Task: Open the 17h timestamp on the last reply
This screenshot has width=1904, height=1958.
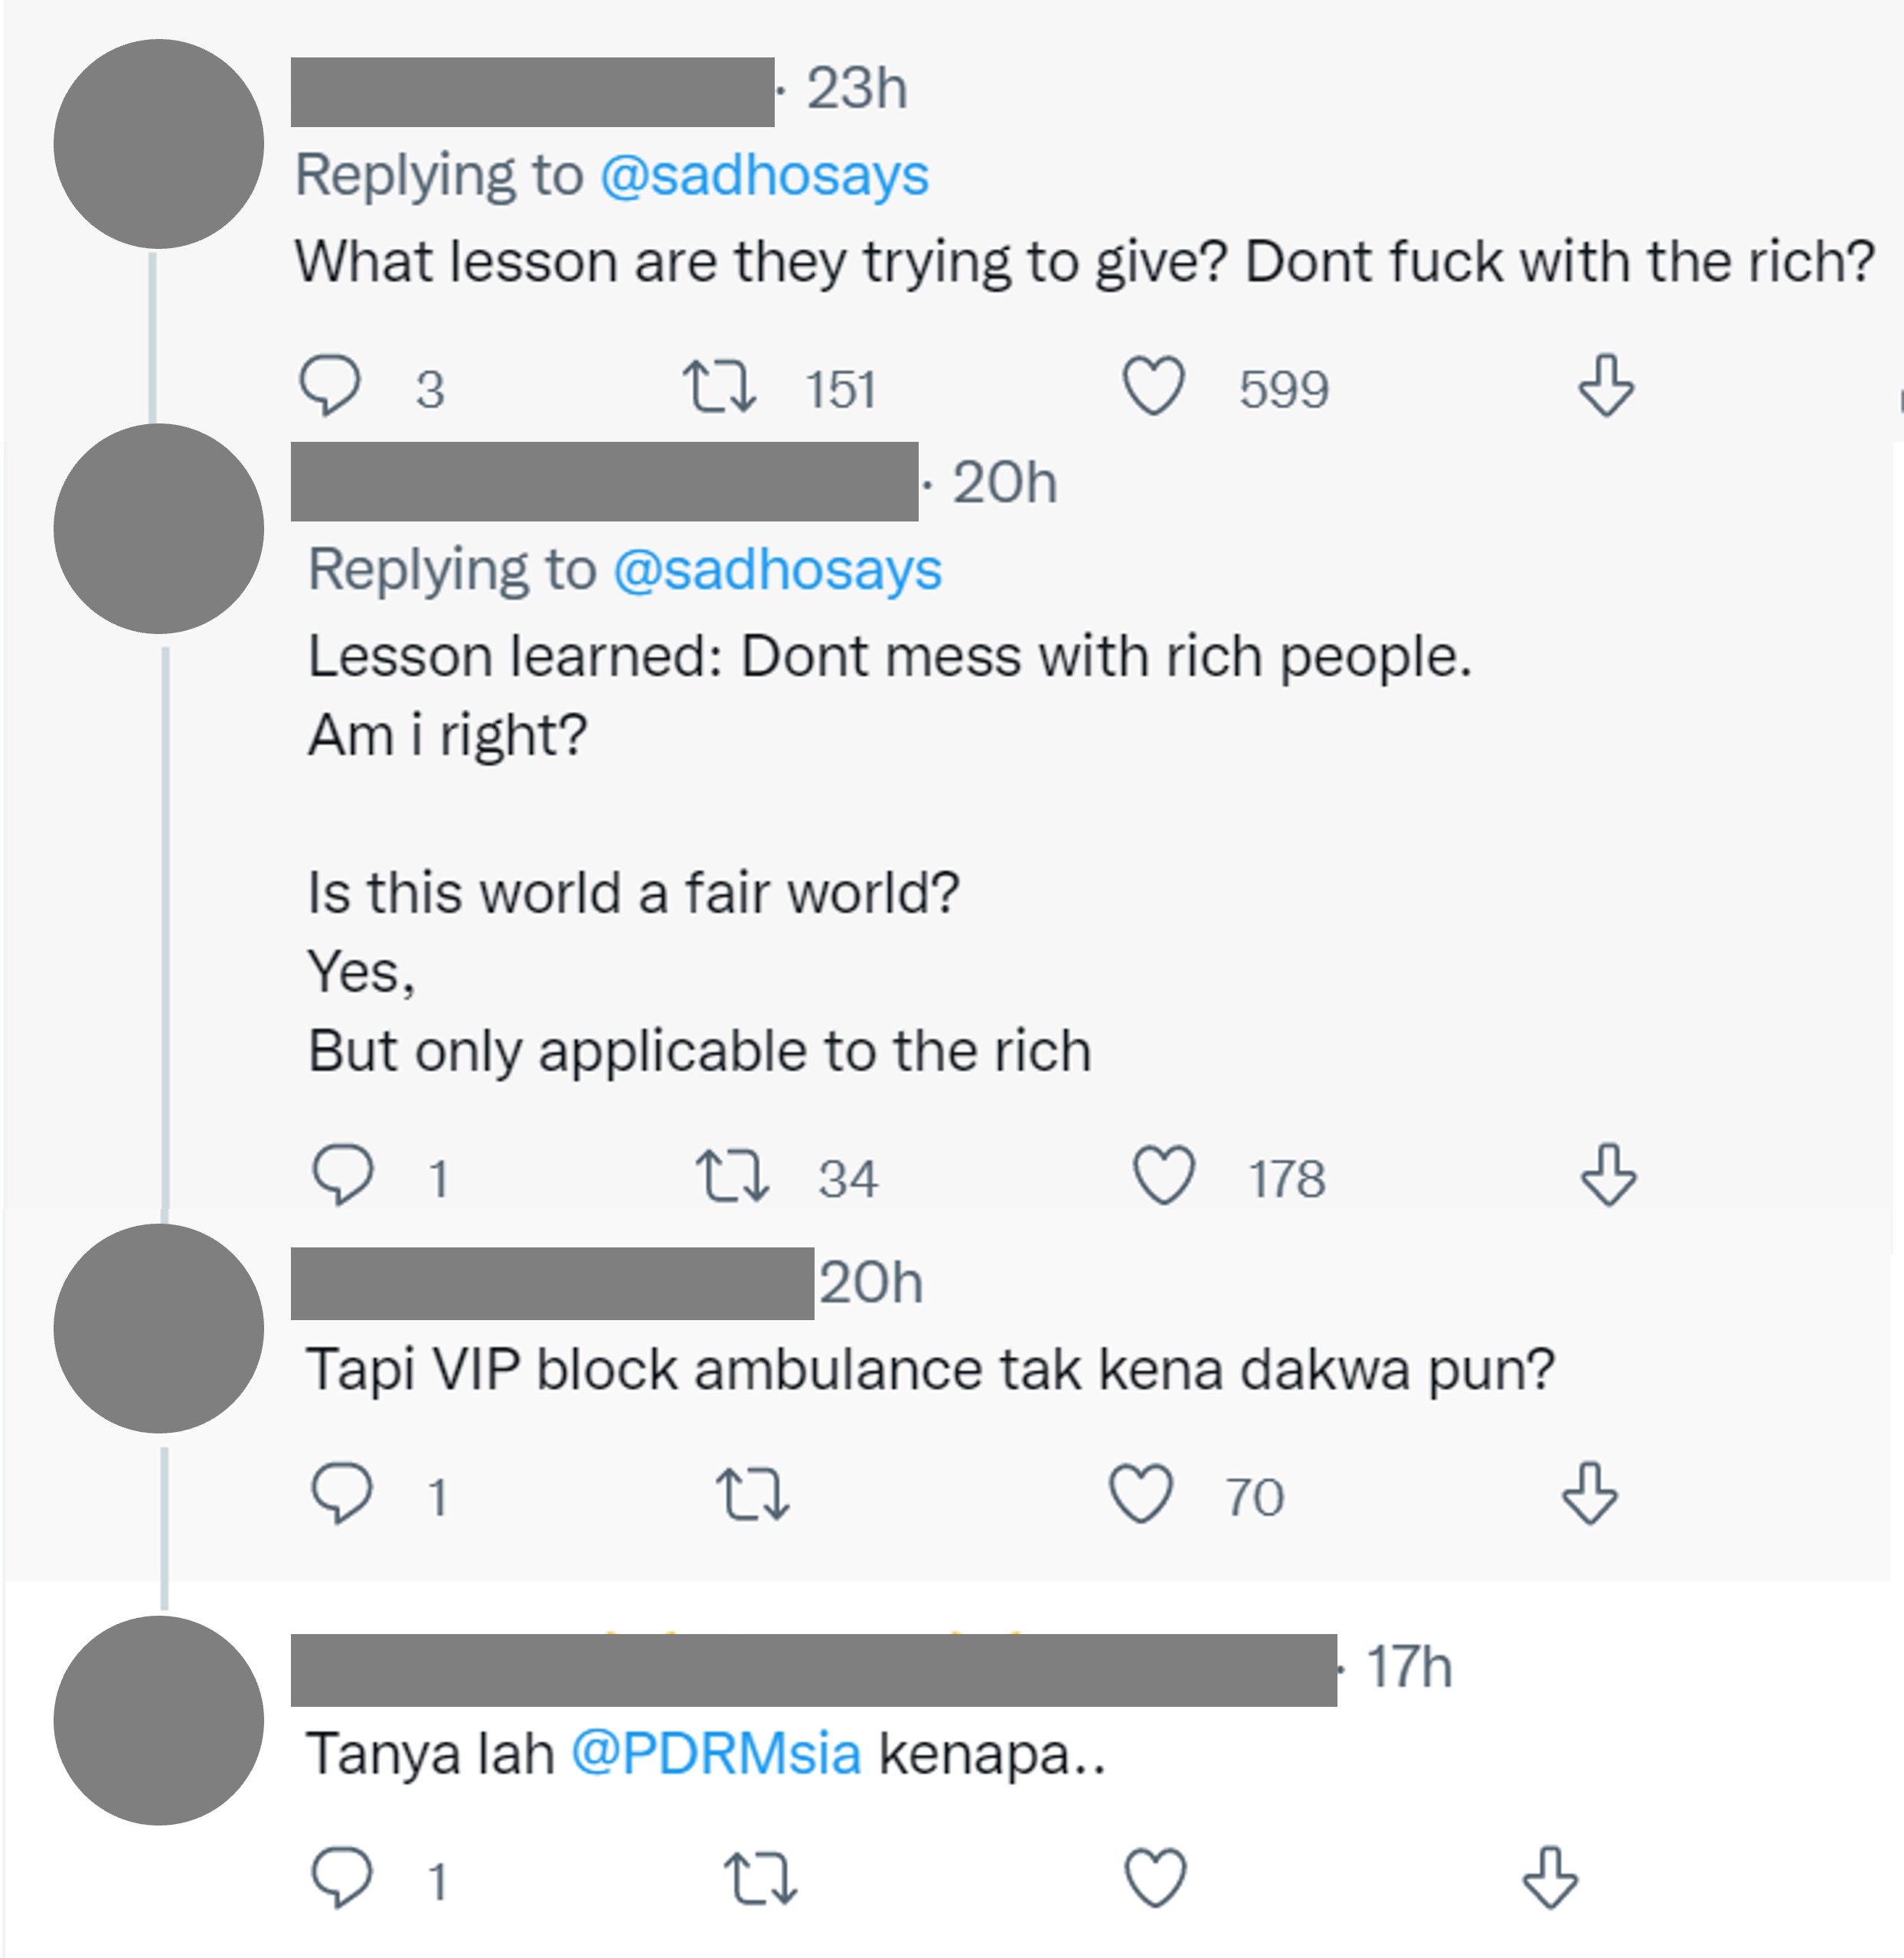Action: pos(1409,1668)
